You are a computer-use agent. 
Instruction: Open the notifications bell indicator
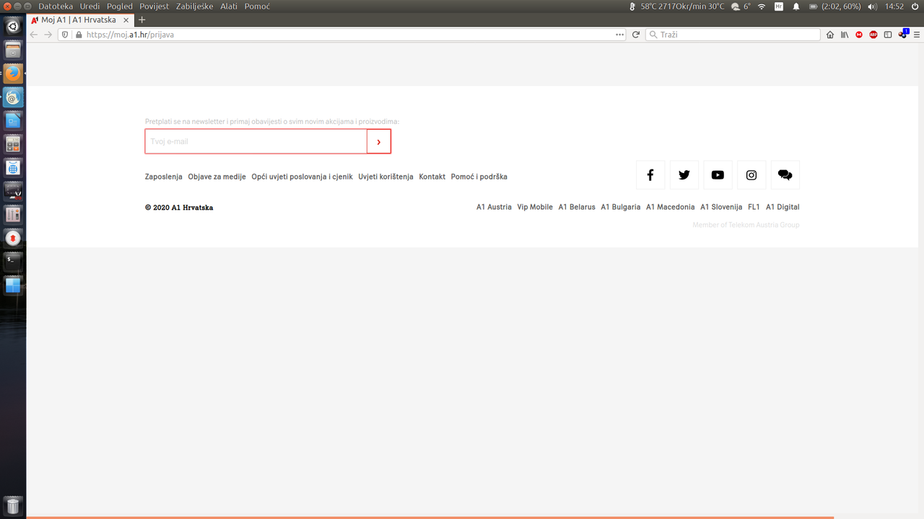click(796, 6)
